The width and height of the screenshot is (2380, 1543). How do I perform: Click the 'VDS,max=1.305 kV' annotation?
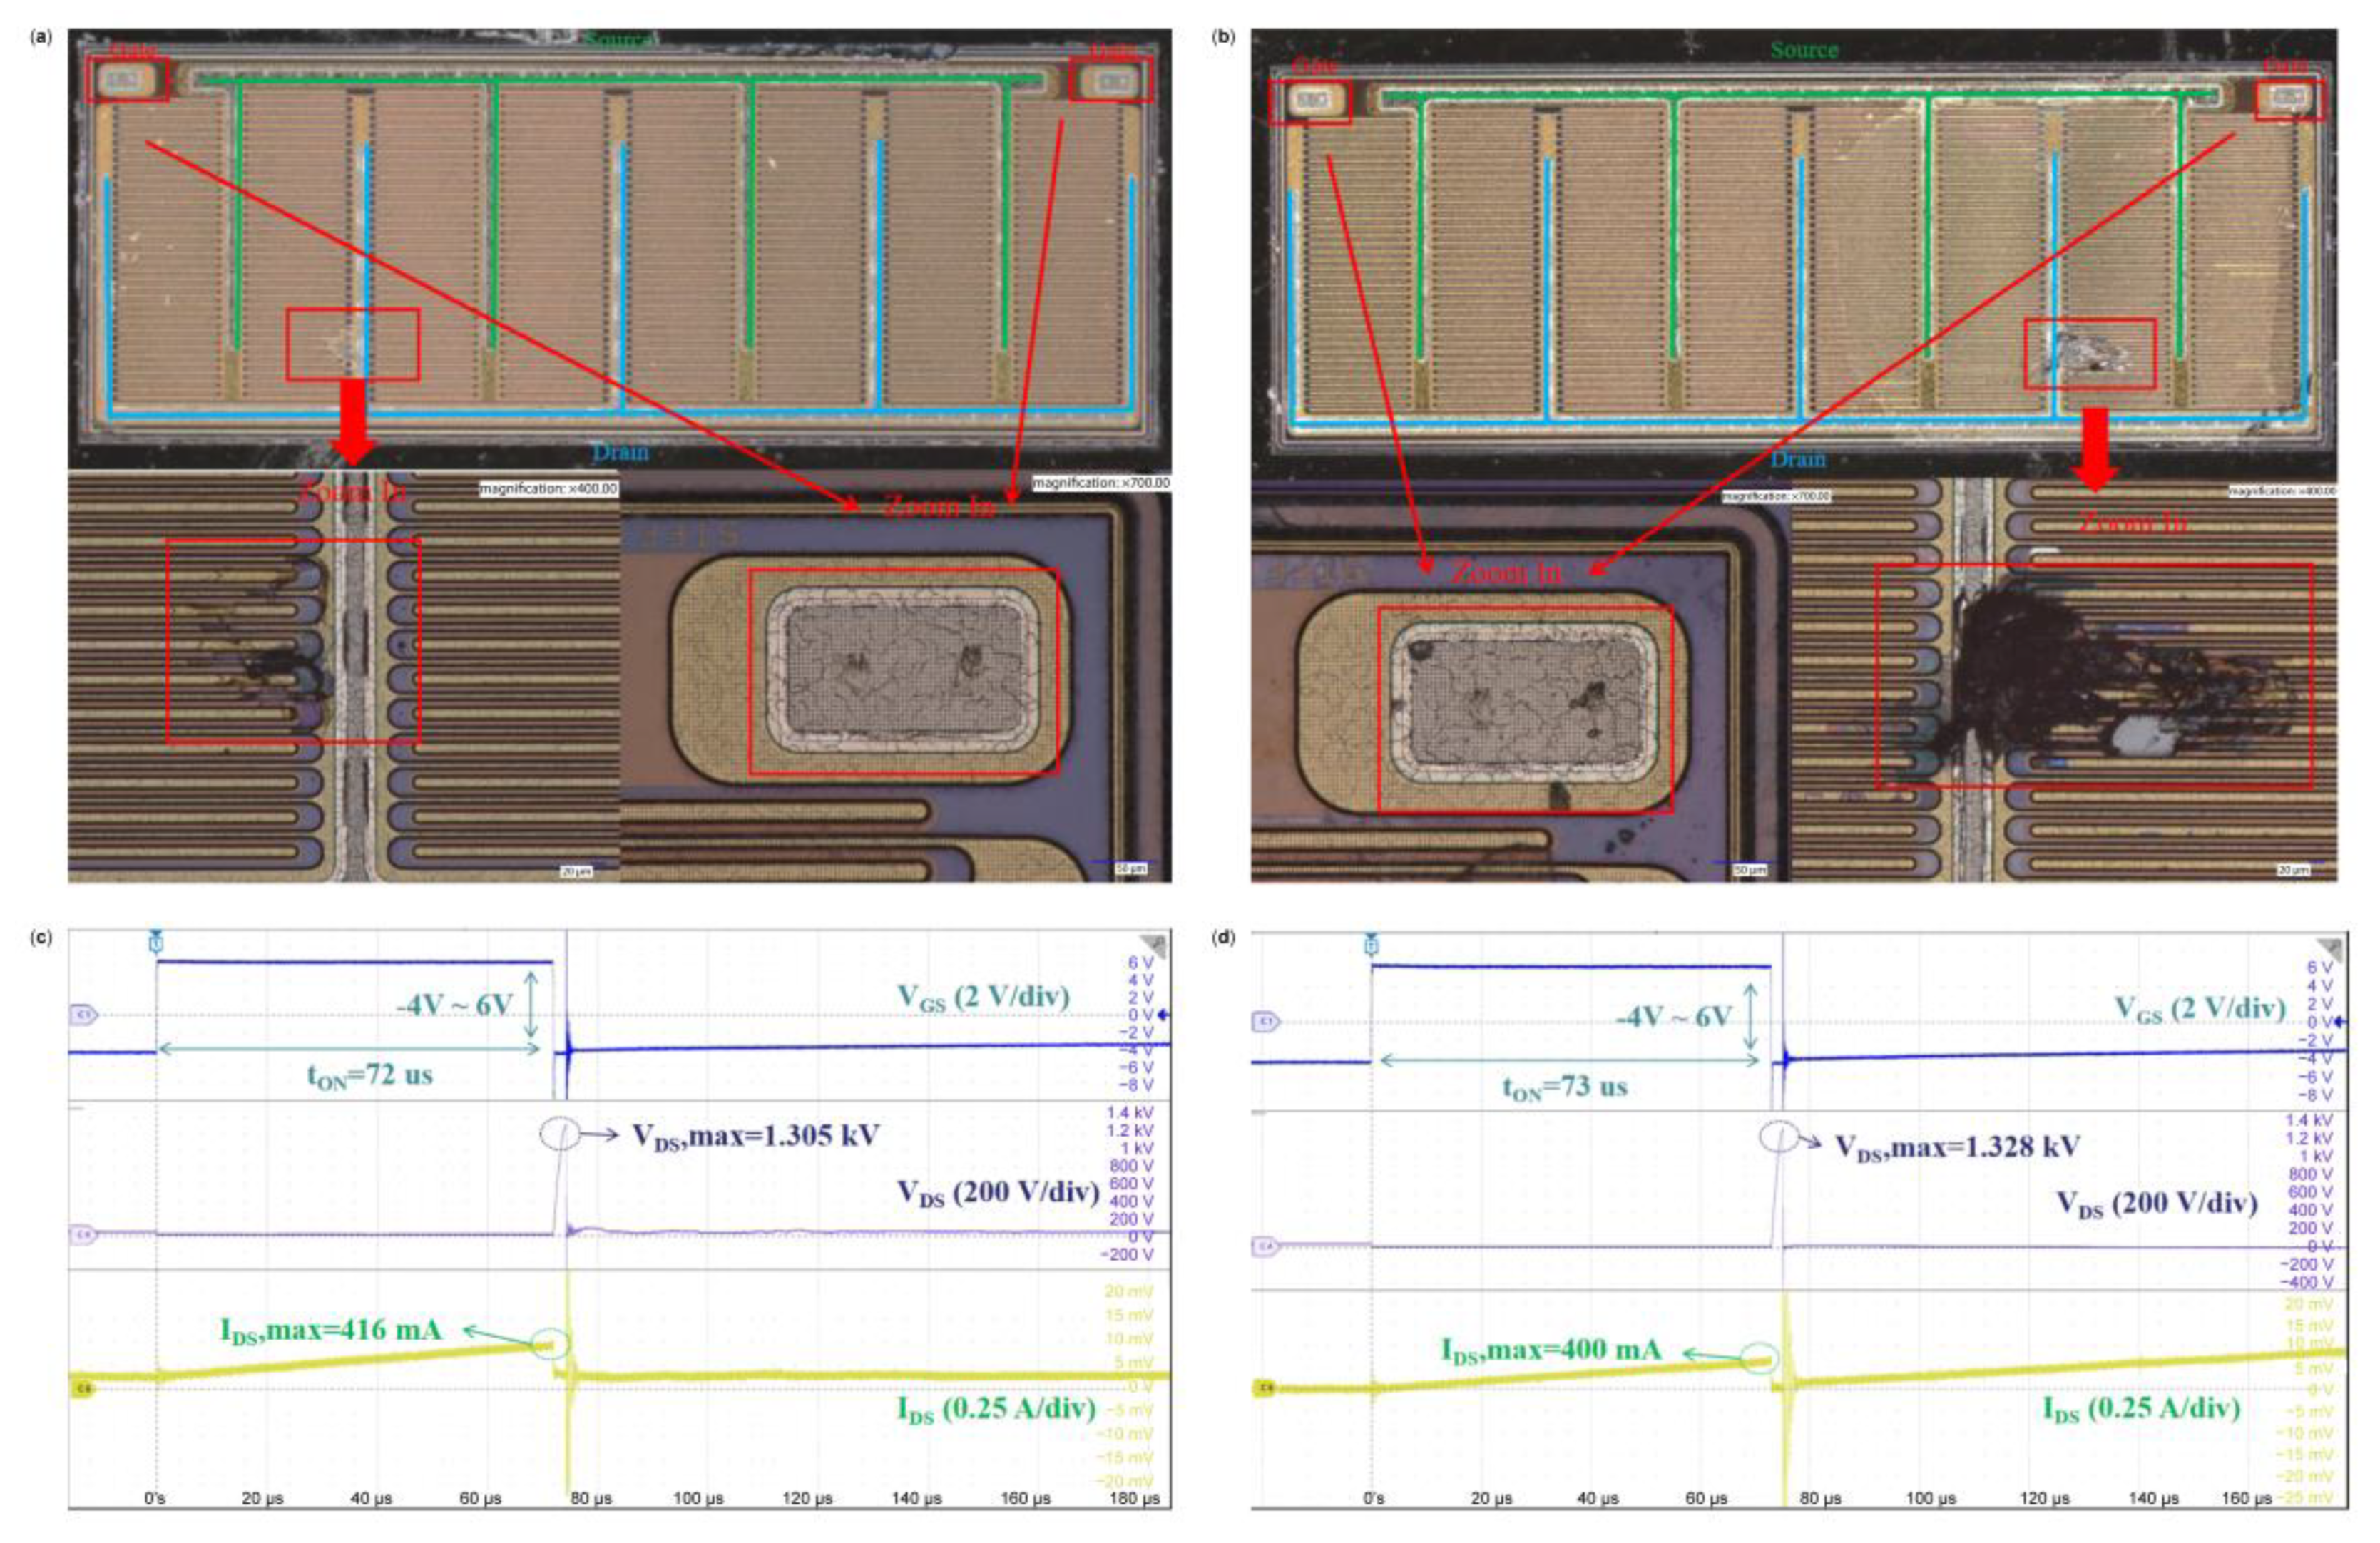pyautogui.click(x=755, y=1135)
